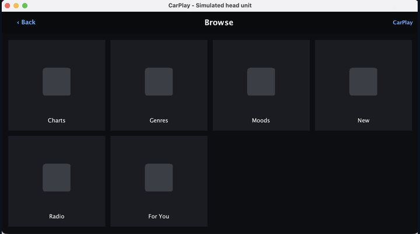
Task: Click the New label
Action: [x=363, y=120]
